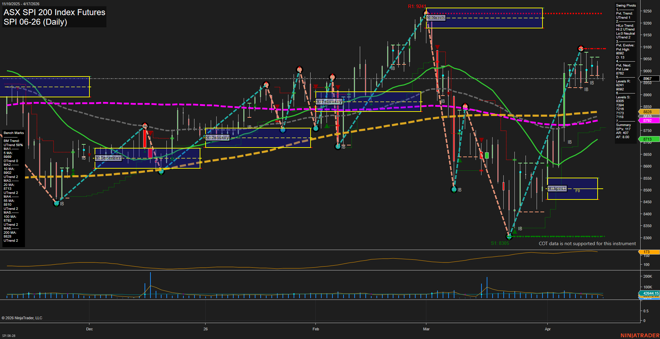The width and height of the screenshot is (660, 339).
Task: Select the M:December monthly range label
Action: (x=108, y=158)
